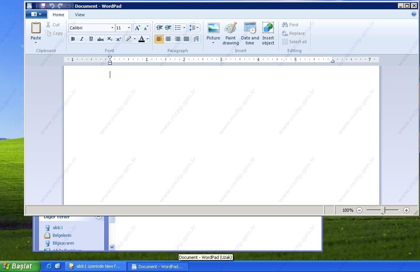This screenshot has height=272, width=420.
Task: Click the Copy button
Action: pyautogui.click(x=54, y=33)
